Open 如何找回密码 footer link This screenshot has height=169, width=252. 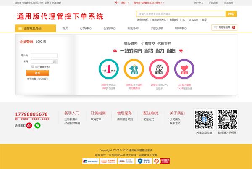72,123
